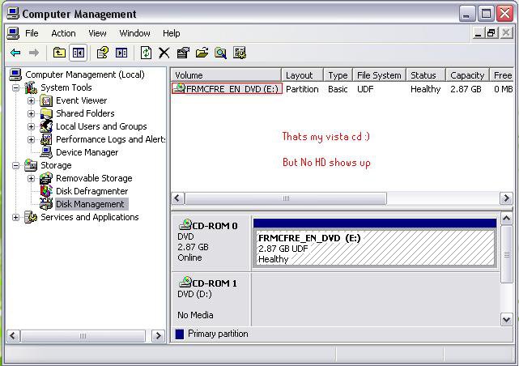Click the disk view scrollbar down arrow
This screenshot has width=519, height=366.
[506, 320]
